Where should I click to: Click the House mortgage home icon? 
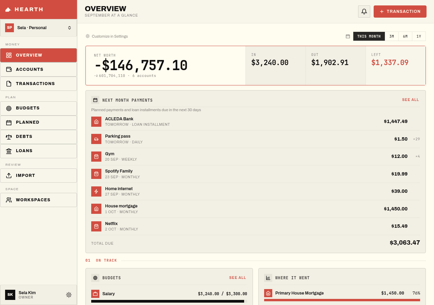point(96,209)
